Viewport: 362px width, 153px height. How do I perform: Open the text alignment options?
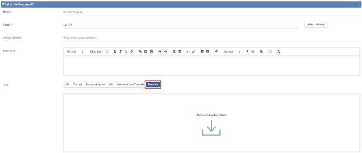[261, 52]
